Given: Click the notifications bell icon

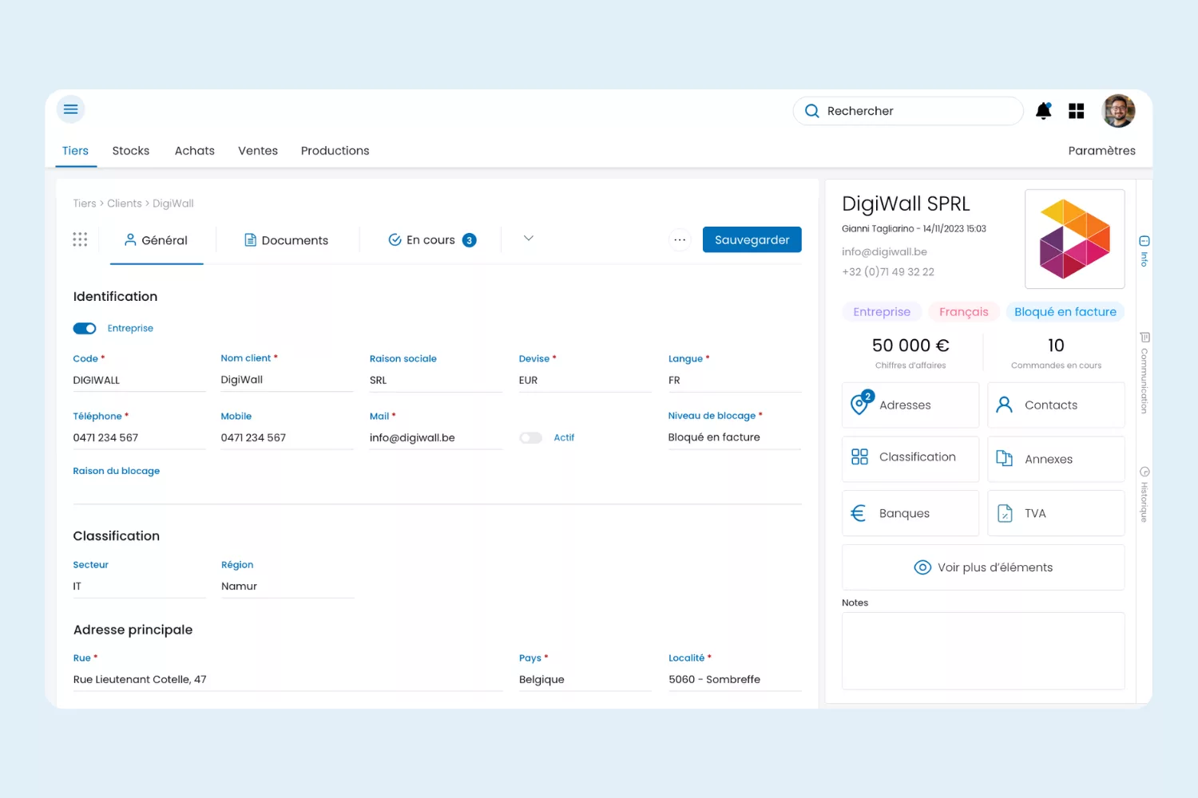Looking at the screenshot, I should pyautogui.click(x=1043, y=111).
